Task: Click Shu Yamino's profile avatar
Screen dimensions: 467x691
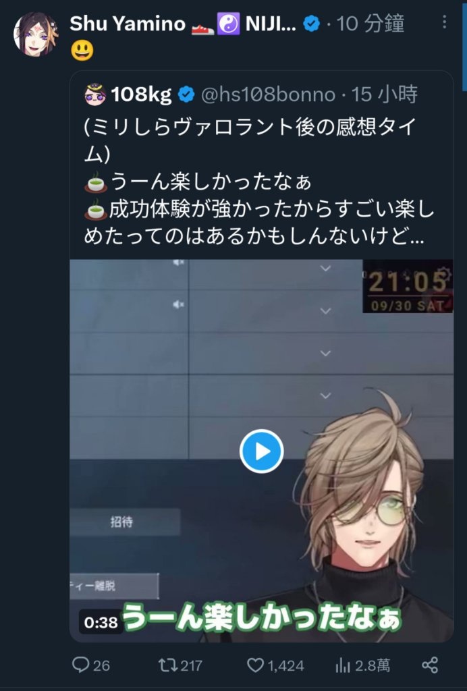Action: pos(35,34)
